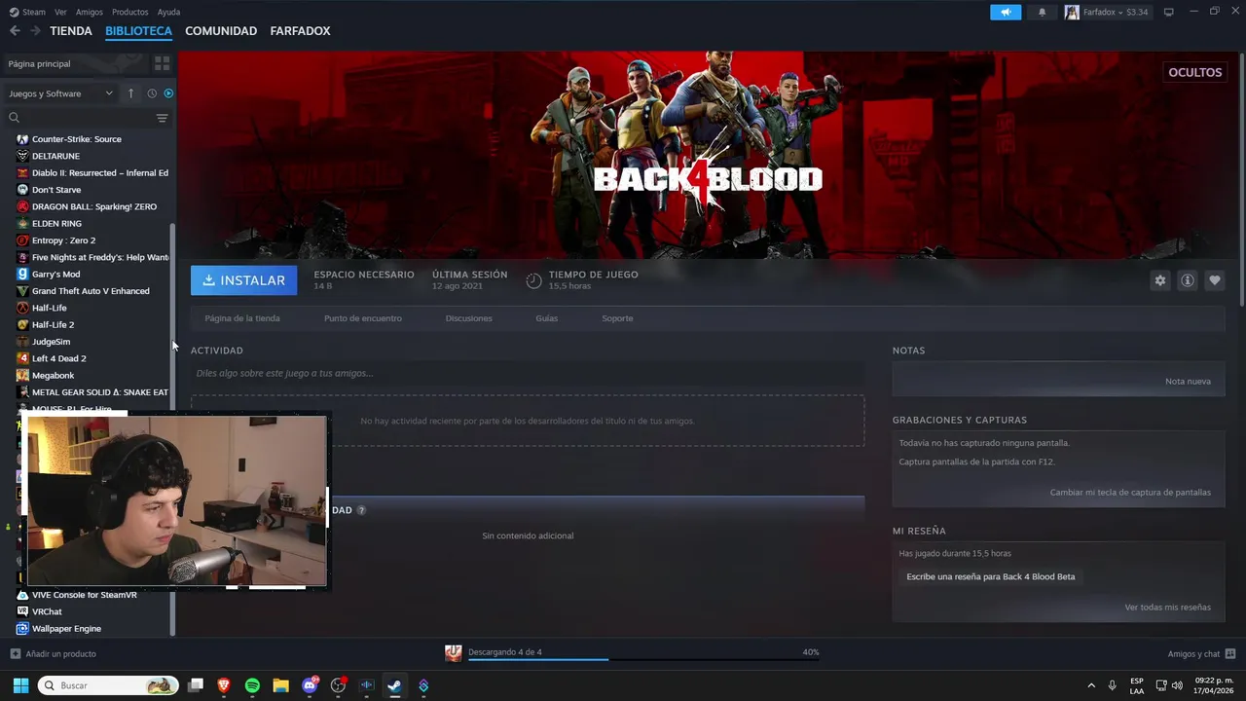Viewport: 1246px width, 701px height.
Task: Open the Ver menu
Action: pos(60,12)
